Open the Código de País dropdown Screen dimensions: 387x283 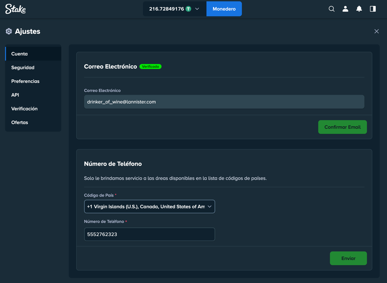coord(149,207)
